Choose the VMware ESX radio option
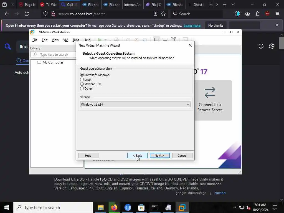 (82, 84)
